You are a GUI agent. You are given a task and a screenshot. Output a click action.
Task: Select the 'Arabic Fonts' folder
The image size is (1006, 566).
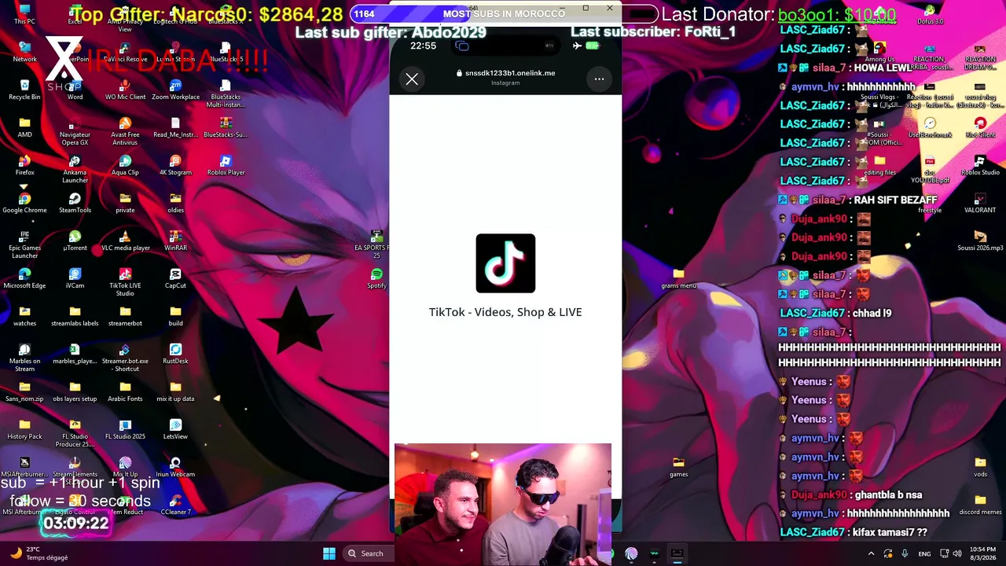click(125, 391)
